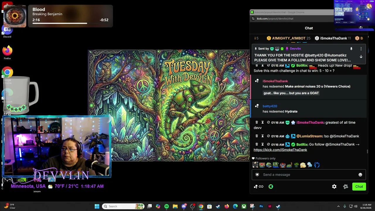Image resolution: width=375 pixels, height=211 pixels.
Task: Expand pinned message with down arrow
Action: [361, 57]
